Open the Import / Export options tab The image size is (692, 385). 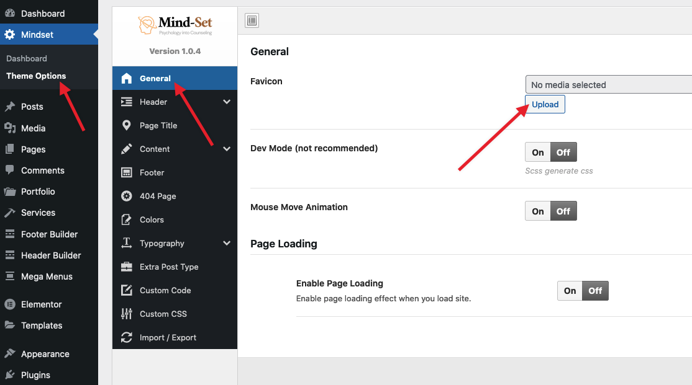coord(175,337)
